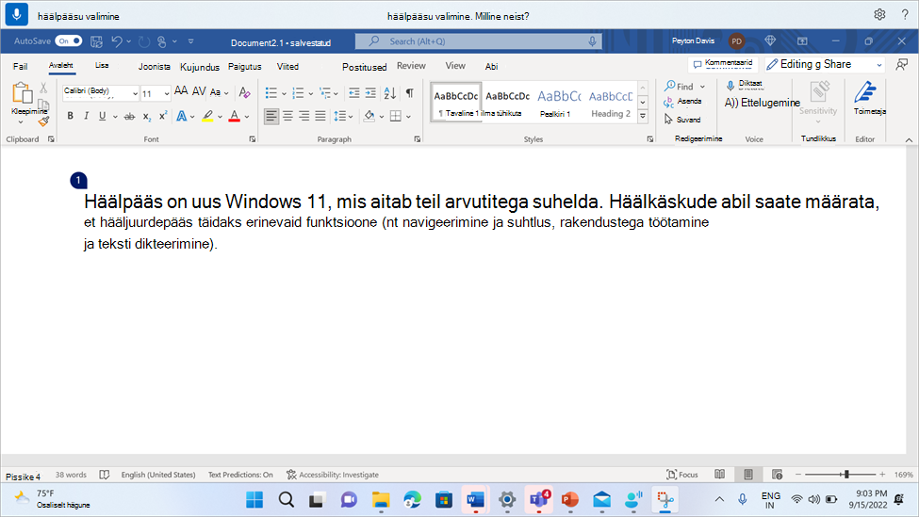This screenshot has width=919, height=517.
Task: Select Center alignment
Action: pyautogui.click(x=287, y=116)
